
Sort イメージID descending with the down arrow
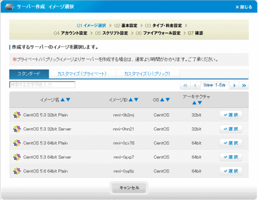click(x=136, y=100)
